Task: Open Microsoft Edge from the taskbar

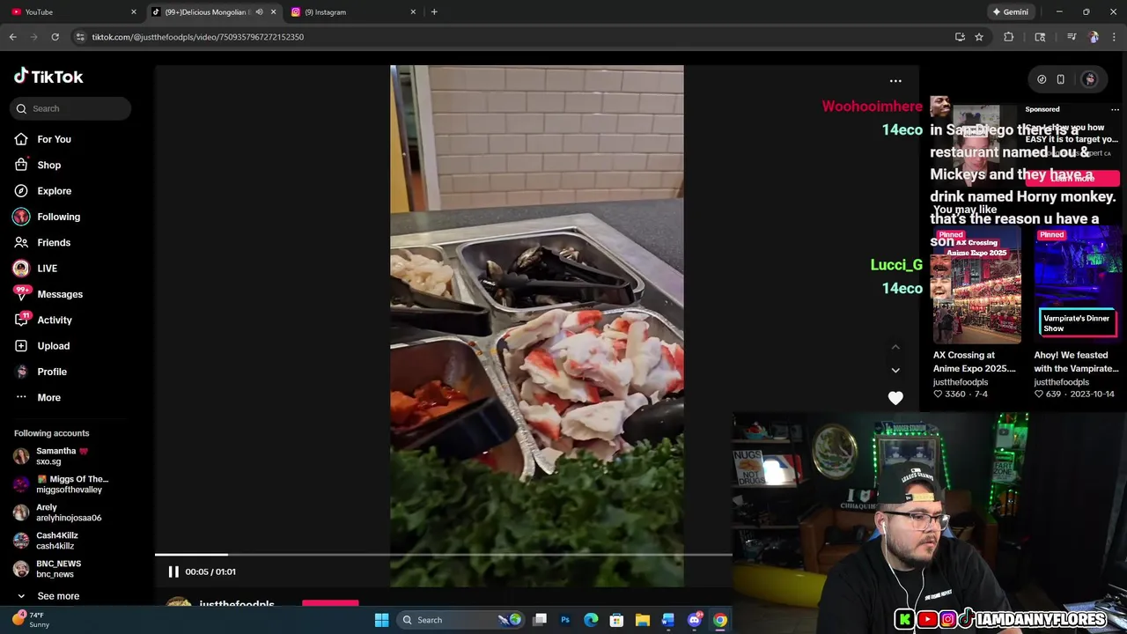Action: point(591,620)
